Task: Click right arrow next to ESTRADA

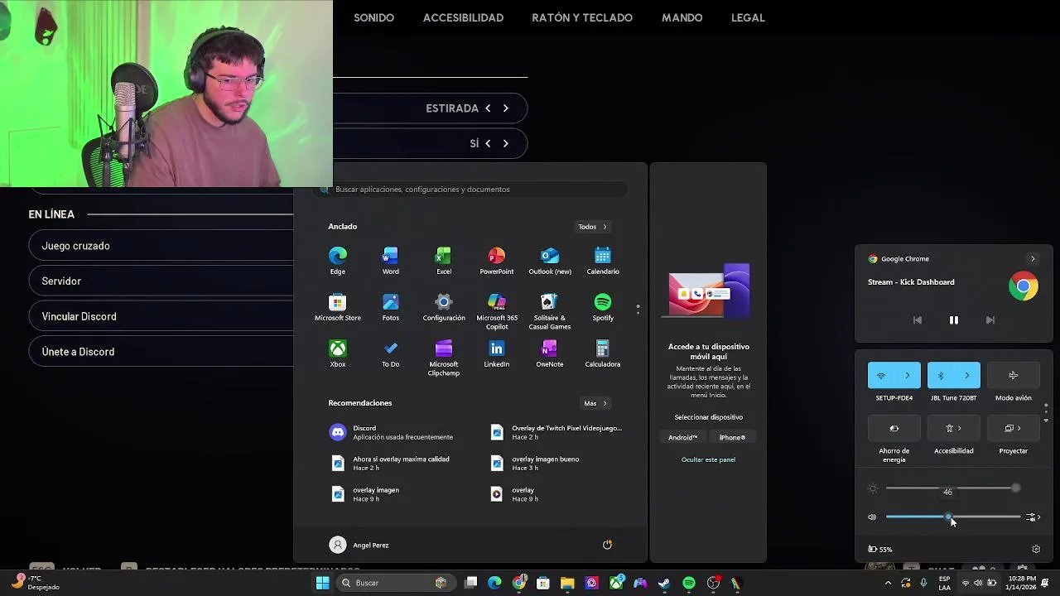Action: (x=506, y=108)
